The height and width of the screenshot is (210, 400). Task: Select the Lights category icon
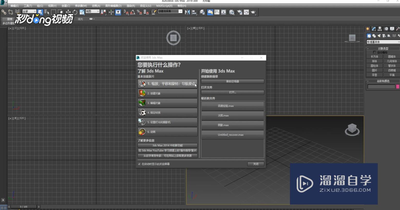point(379,36)
